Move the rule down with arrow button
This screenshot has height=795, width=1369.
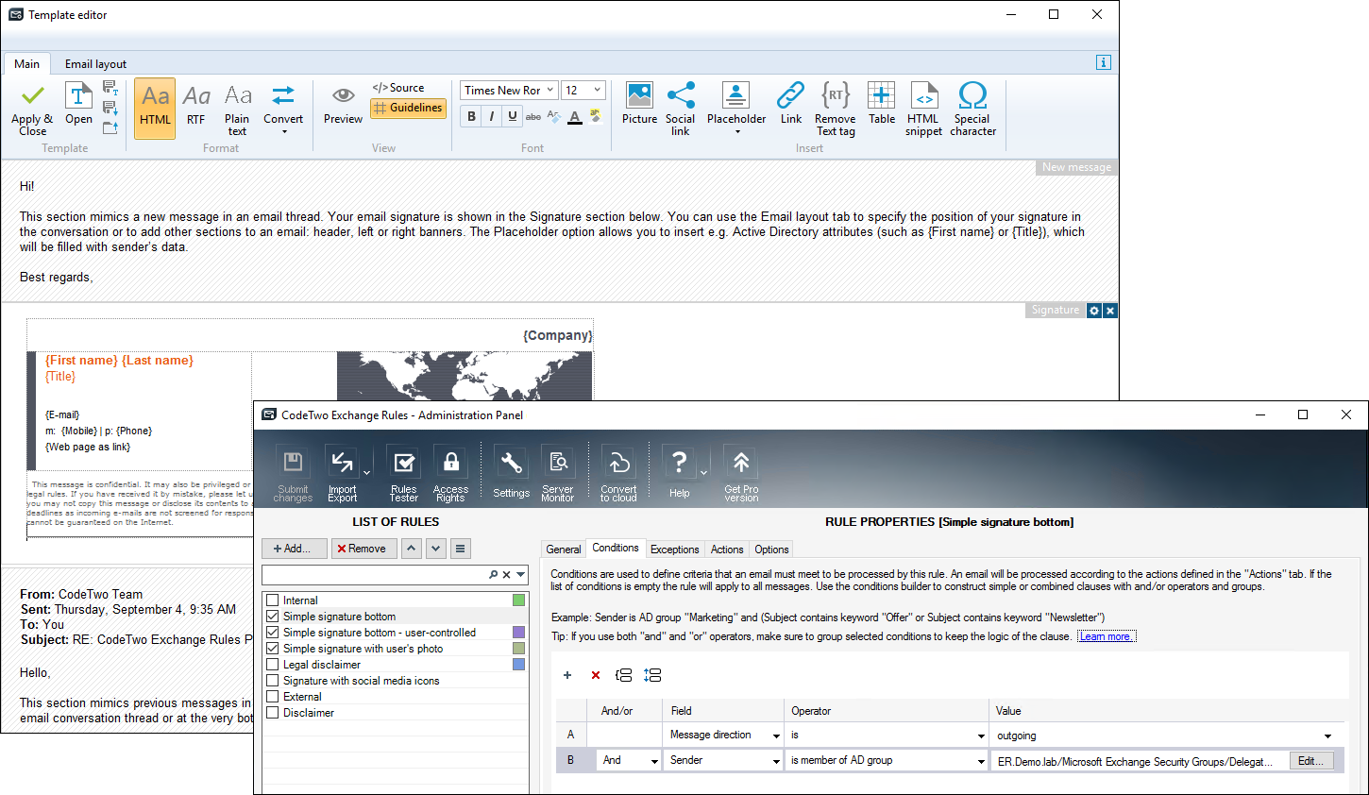click(435, 549)
